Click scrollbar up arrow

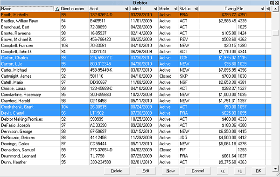pos(275,9)
